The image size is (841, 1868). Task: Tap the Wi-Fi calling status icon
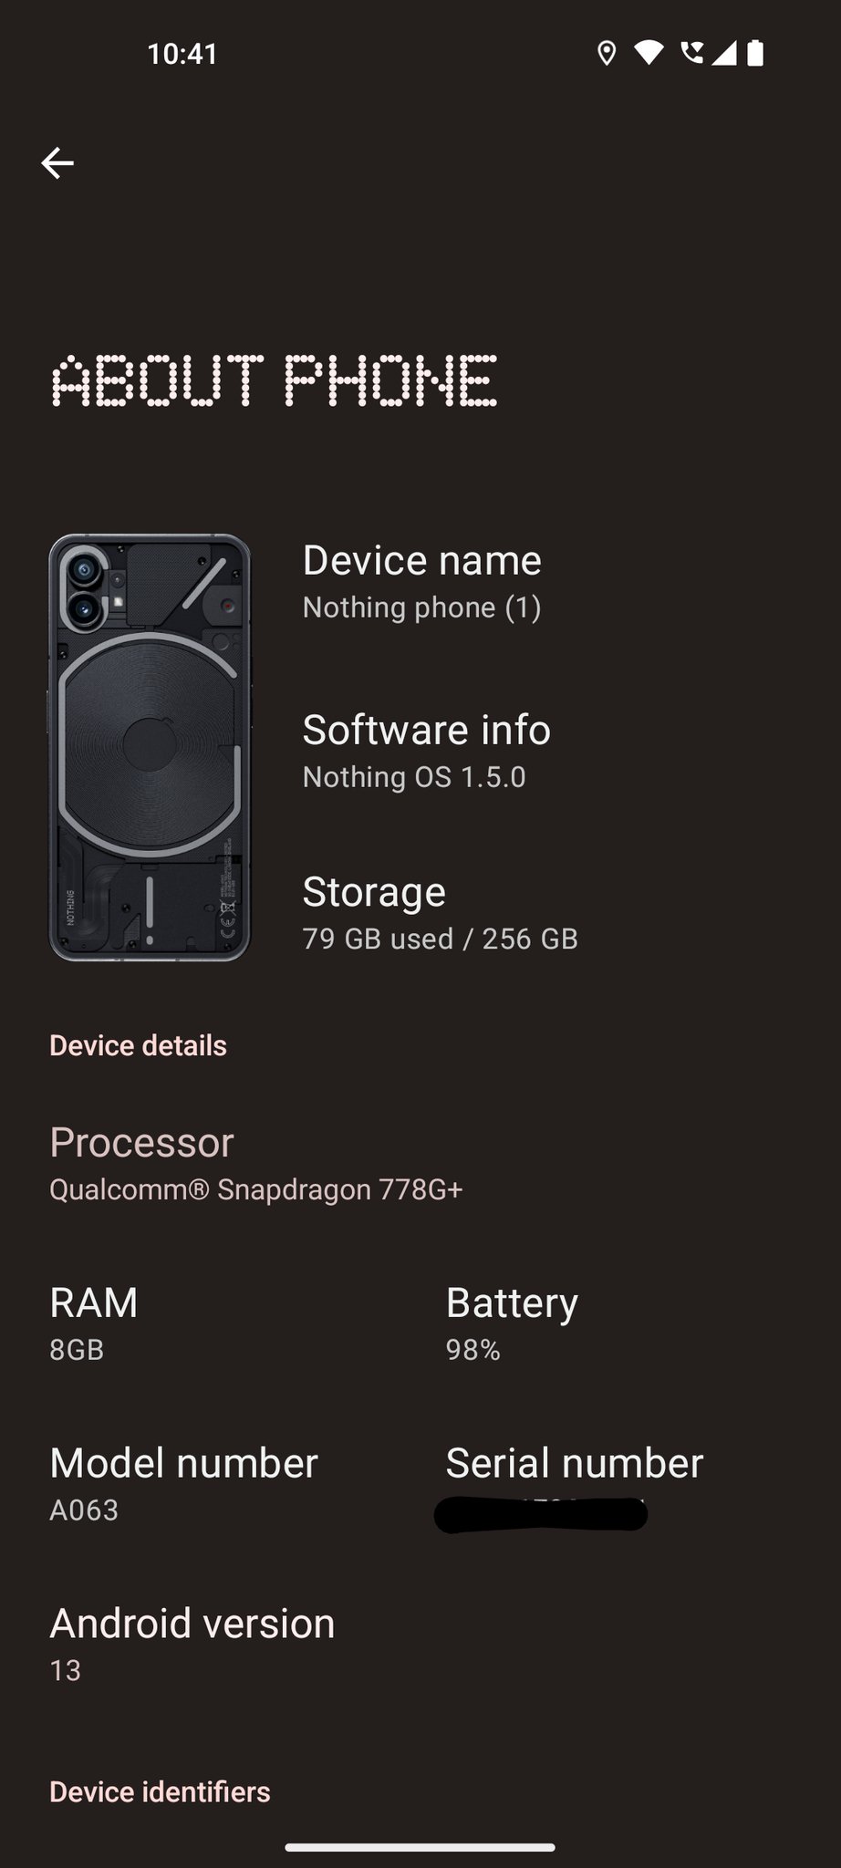click(x=692, y=53)
